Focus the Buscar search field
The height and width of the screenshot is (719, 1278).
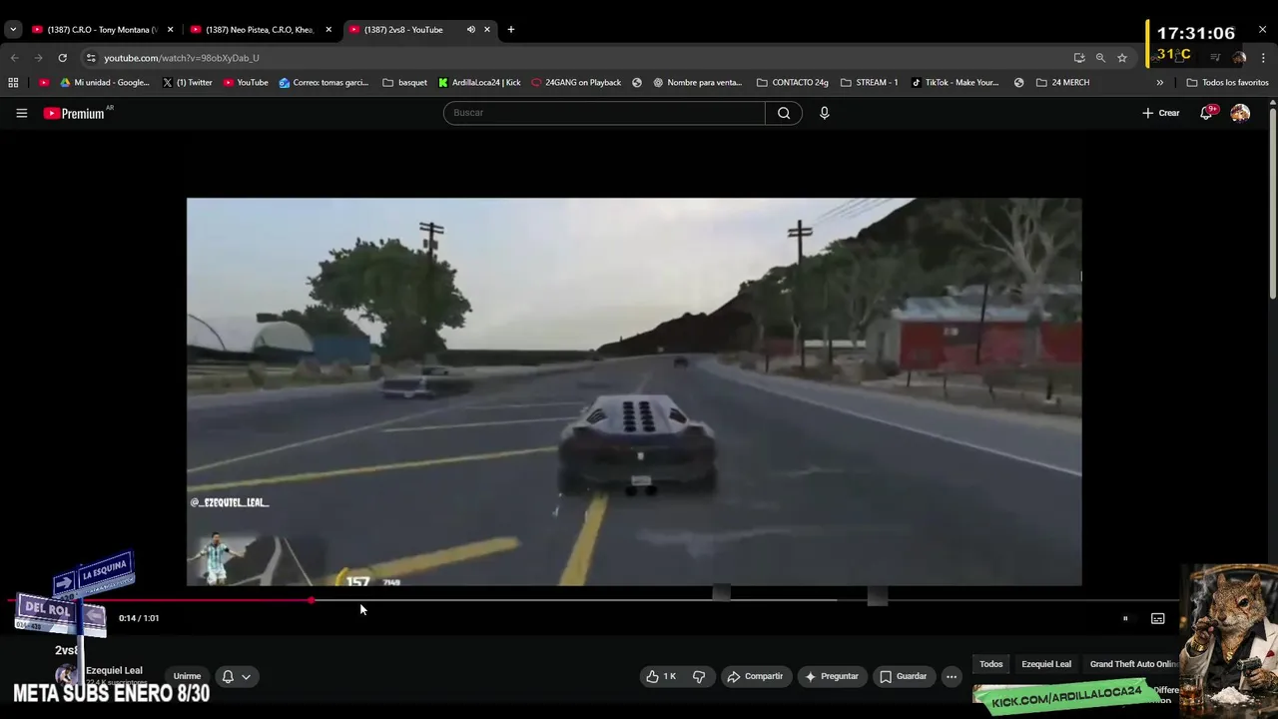(x=604, y=113)
